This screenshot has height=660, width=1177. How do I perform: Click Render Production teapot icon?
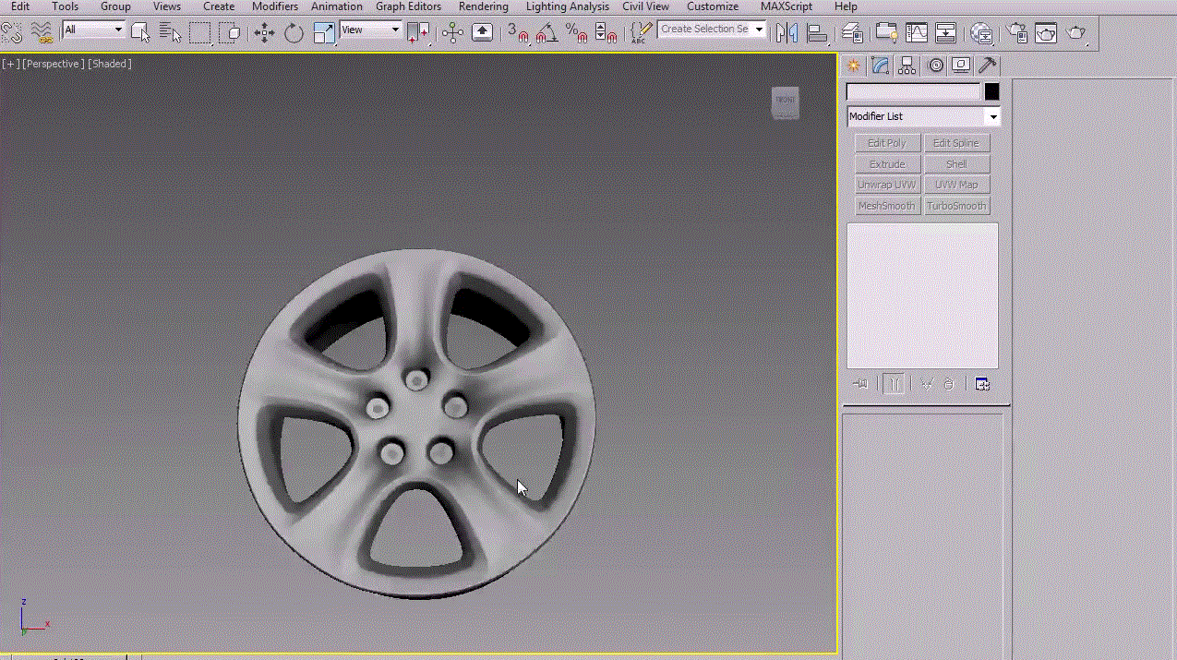pos(1076,33)
